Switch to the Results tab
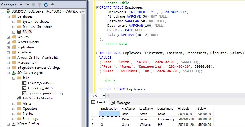 coord(99,102)
